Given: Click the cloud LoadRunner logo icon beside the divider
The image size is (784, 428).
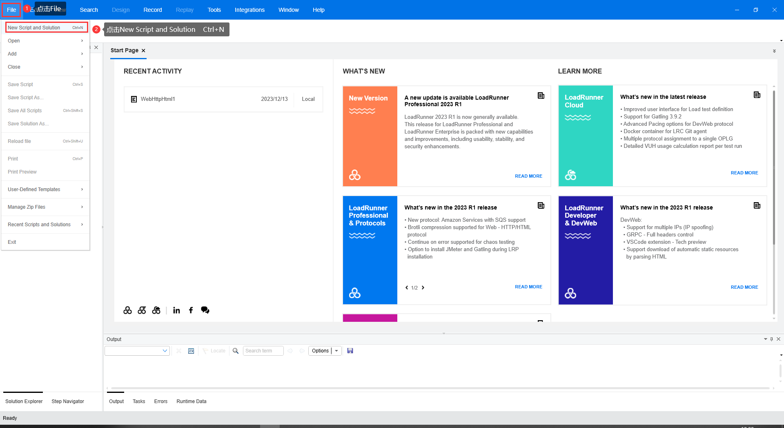Looking at the screenshot, I should tap(156, 310).
